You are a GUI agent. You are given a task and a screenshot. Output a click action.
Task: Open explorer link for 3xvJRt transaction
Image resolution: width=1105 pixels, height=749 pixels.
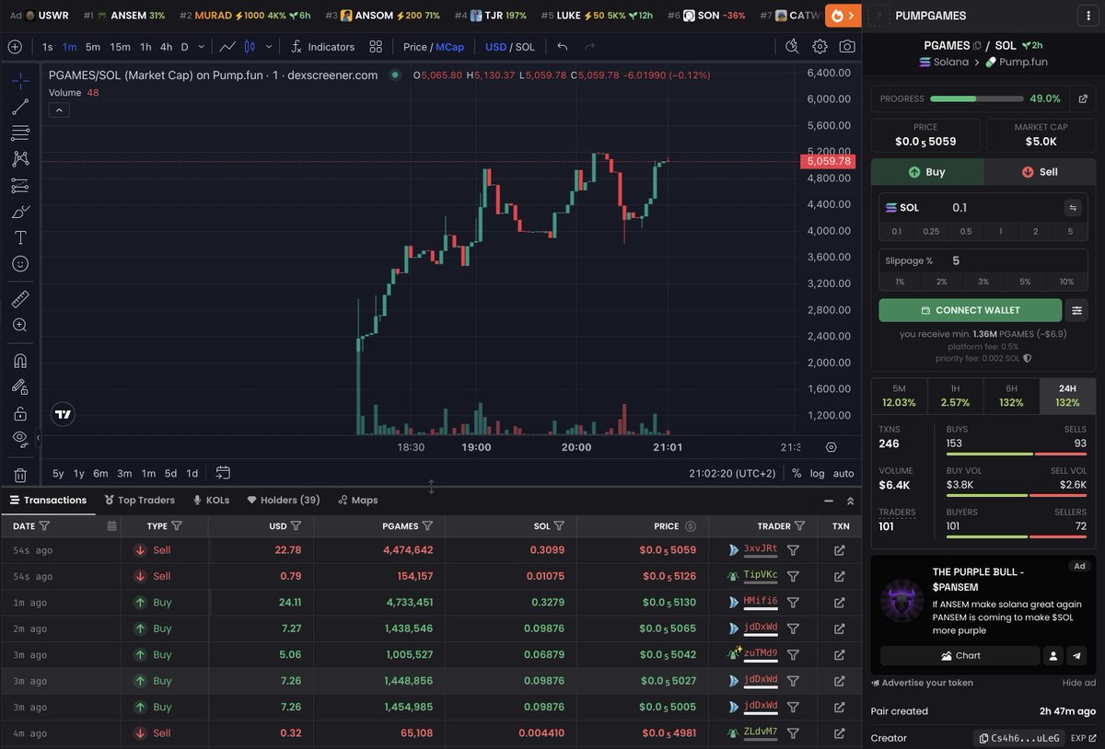pyautogui.click(x=839, y=550)
